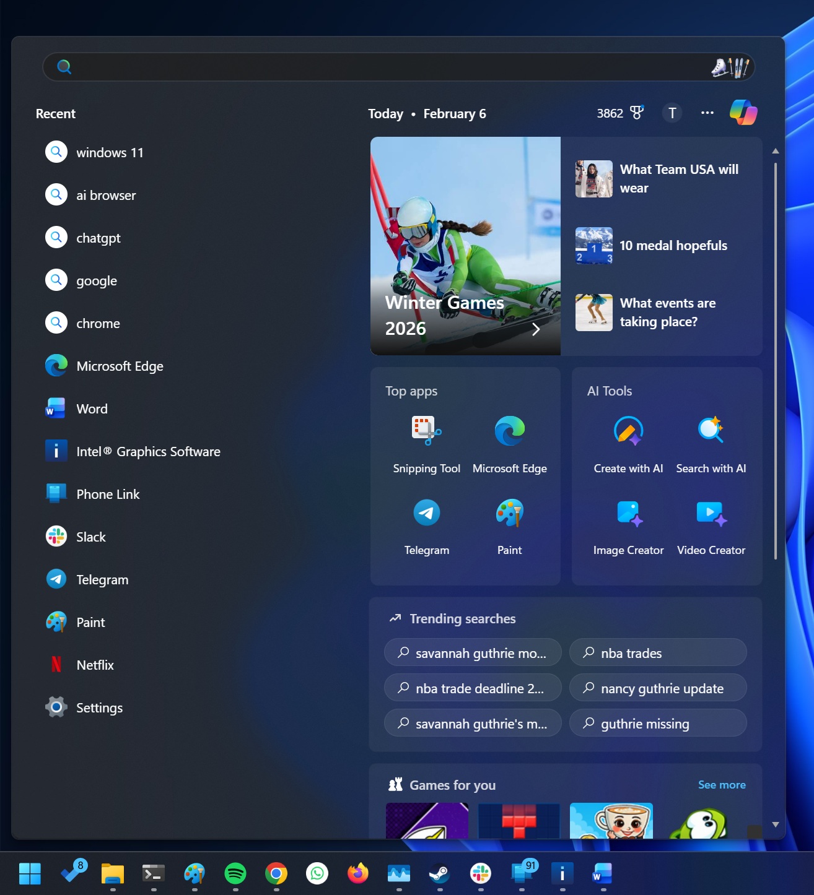See more games for you
This screenshot has width=814, height=895.
(x=722, y=784)
